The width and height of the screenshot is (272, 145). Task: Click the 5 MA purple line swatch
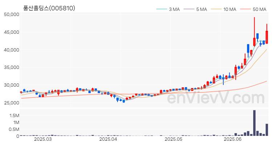pos(189,9)
